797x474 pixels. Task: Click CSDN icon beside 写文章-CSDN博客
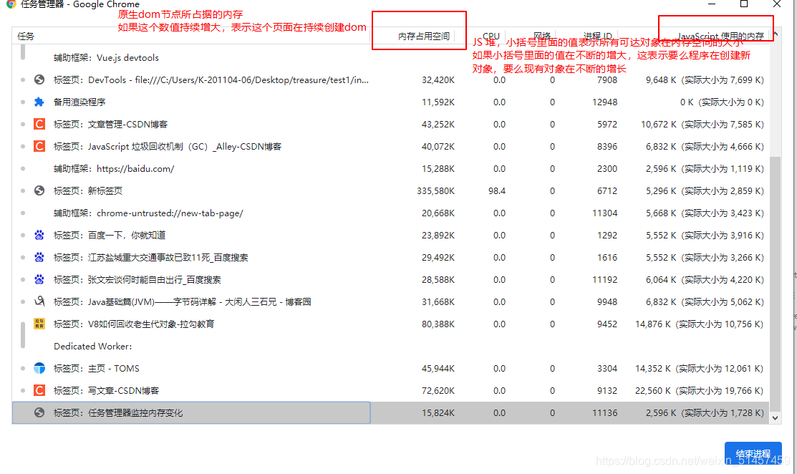pyautogui.click(x=39, y=390)
